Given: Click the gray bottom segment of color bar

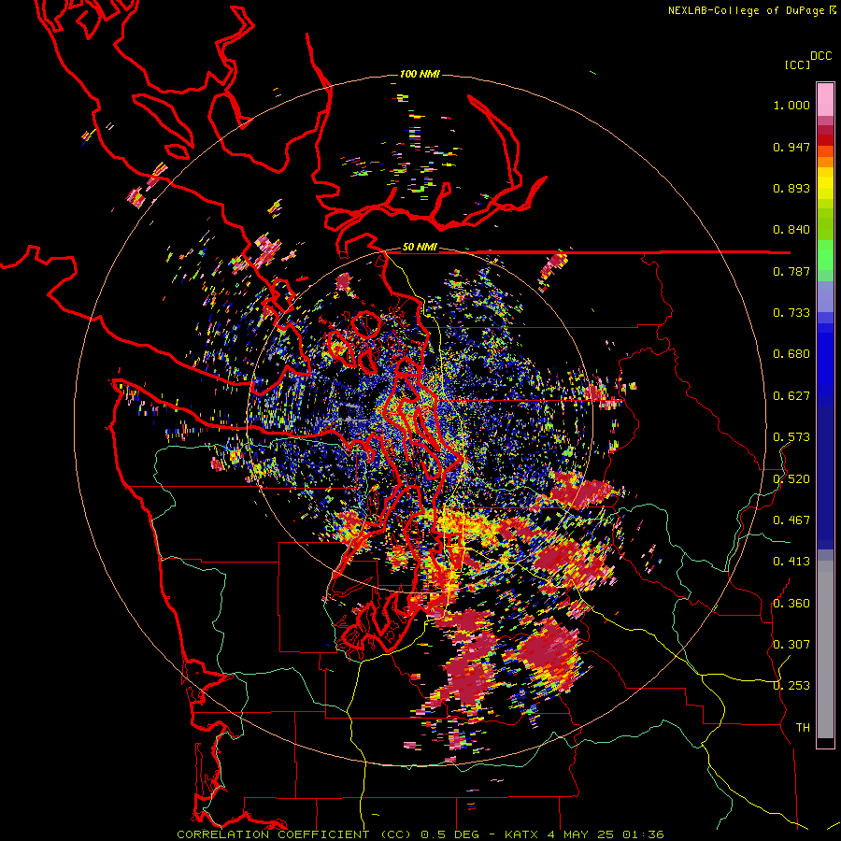Looking at the screenshot, I should pos(825,649).
